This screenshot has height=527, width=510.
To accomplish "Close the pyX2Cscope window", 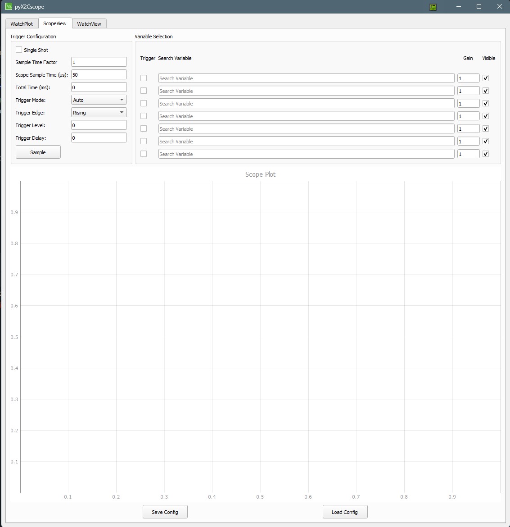I will [500, 7].
